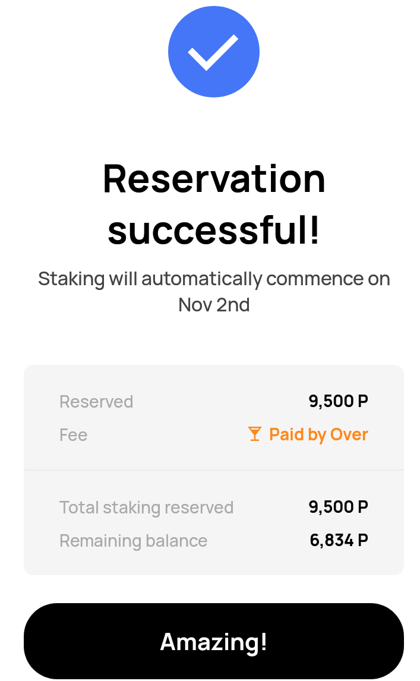The width and height of the screenshot is (420, 681).
Task: Click the "Fee" row label
Action: coord(74,435)
